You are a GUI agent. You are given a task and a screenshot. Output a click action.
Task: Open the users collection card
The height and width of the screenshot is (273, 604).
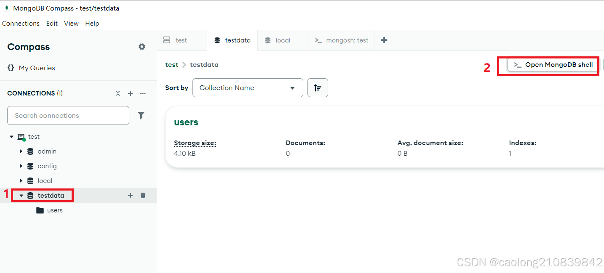coord(385,137)
